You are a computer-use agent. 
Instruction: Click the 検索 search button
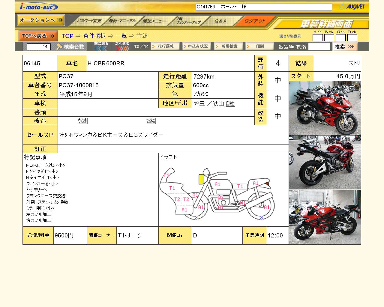coord(345,46)
